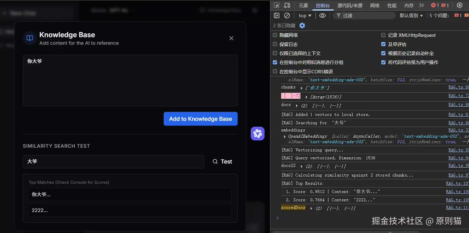
Task: Open RAG.ts link beside 'Searching for'
Action: point(458,123)
